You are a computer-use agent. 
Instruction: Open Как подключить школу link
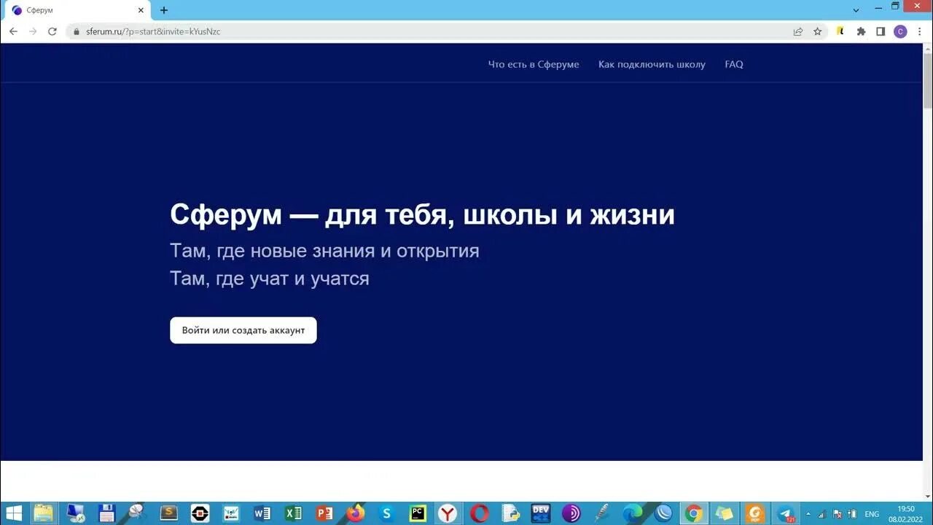[652, 64]
